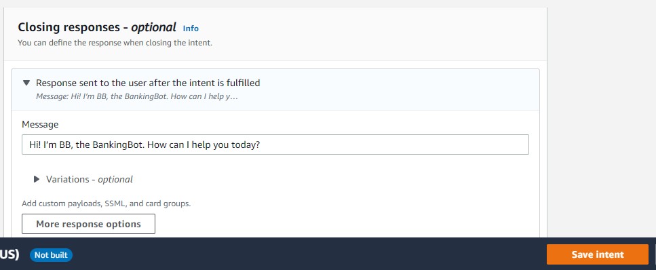
Task: Select the 'Response sent to the user' header
Action: pyautogui.click(x=148, y=83)
